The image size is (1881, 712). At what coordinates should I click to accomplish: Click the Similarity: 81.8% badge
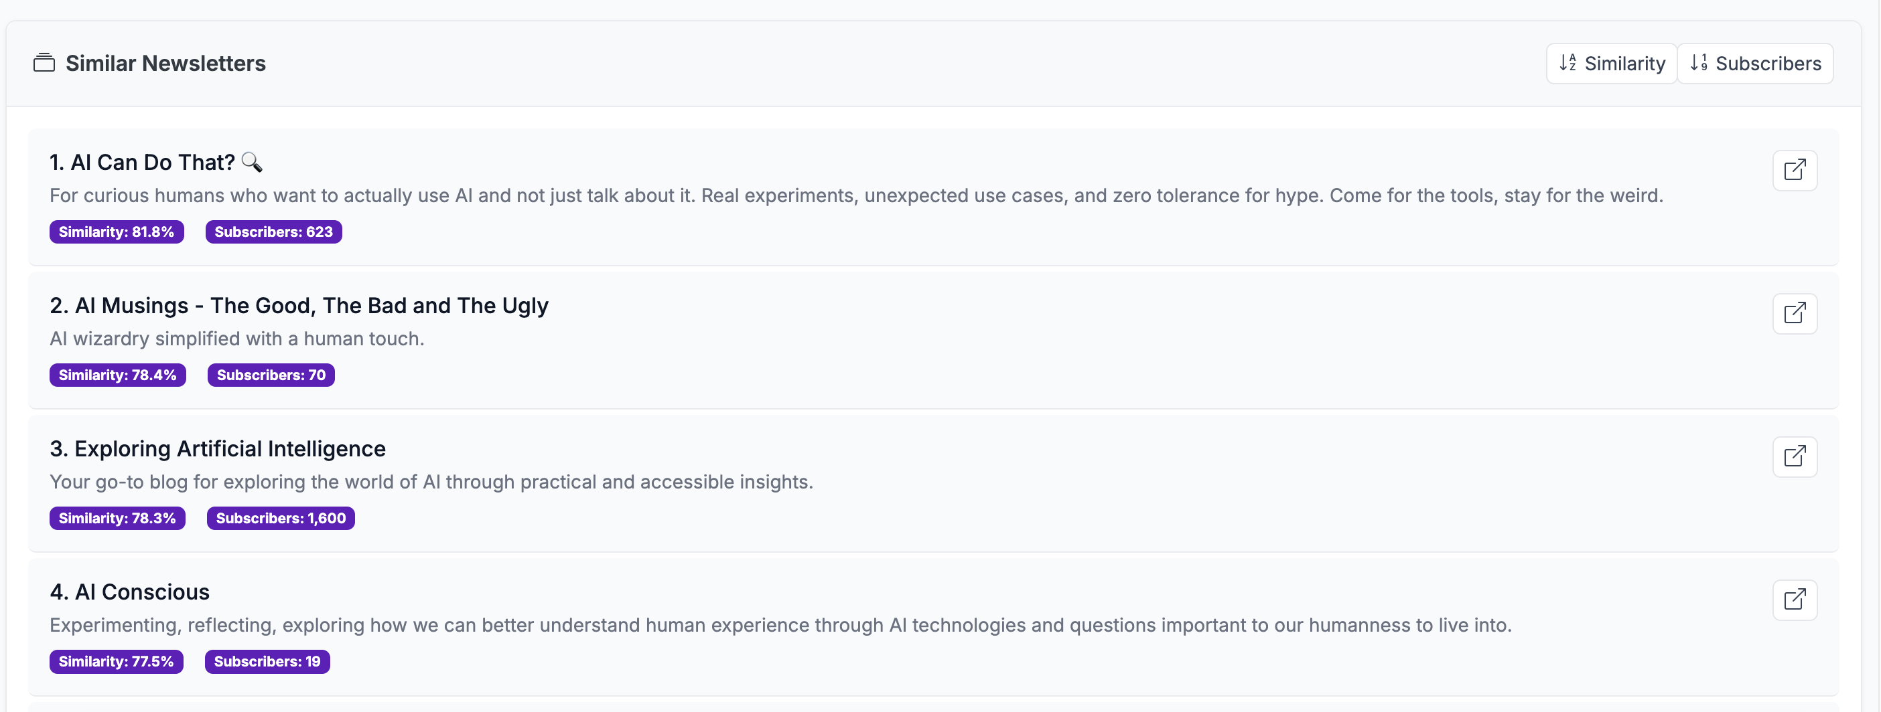coord(116,232)
